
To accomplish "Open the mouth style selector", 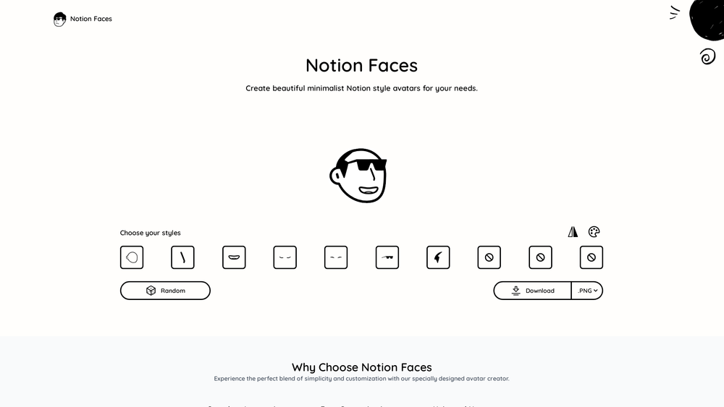I will (234, 257).
